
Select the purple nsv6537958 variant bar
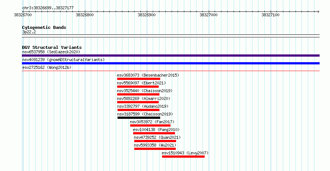tap(171, 56)
